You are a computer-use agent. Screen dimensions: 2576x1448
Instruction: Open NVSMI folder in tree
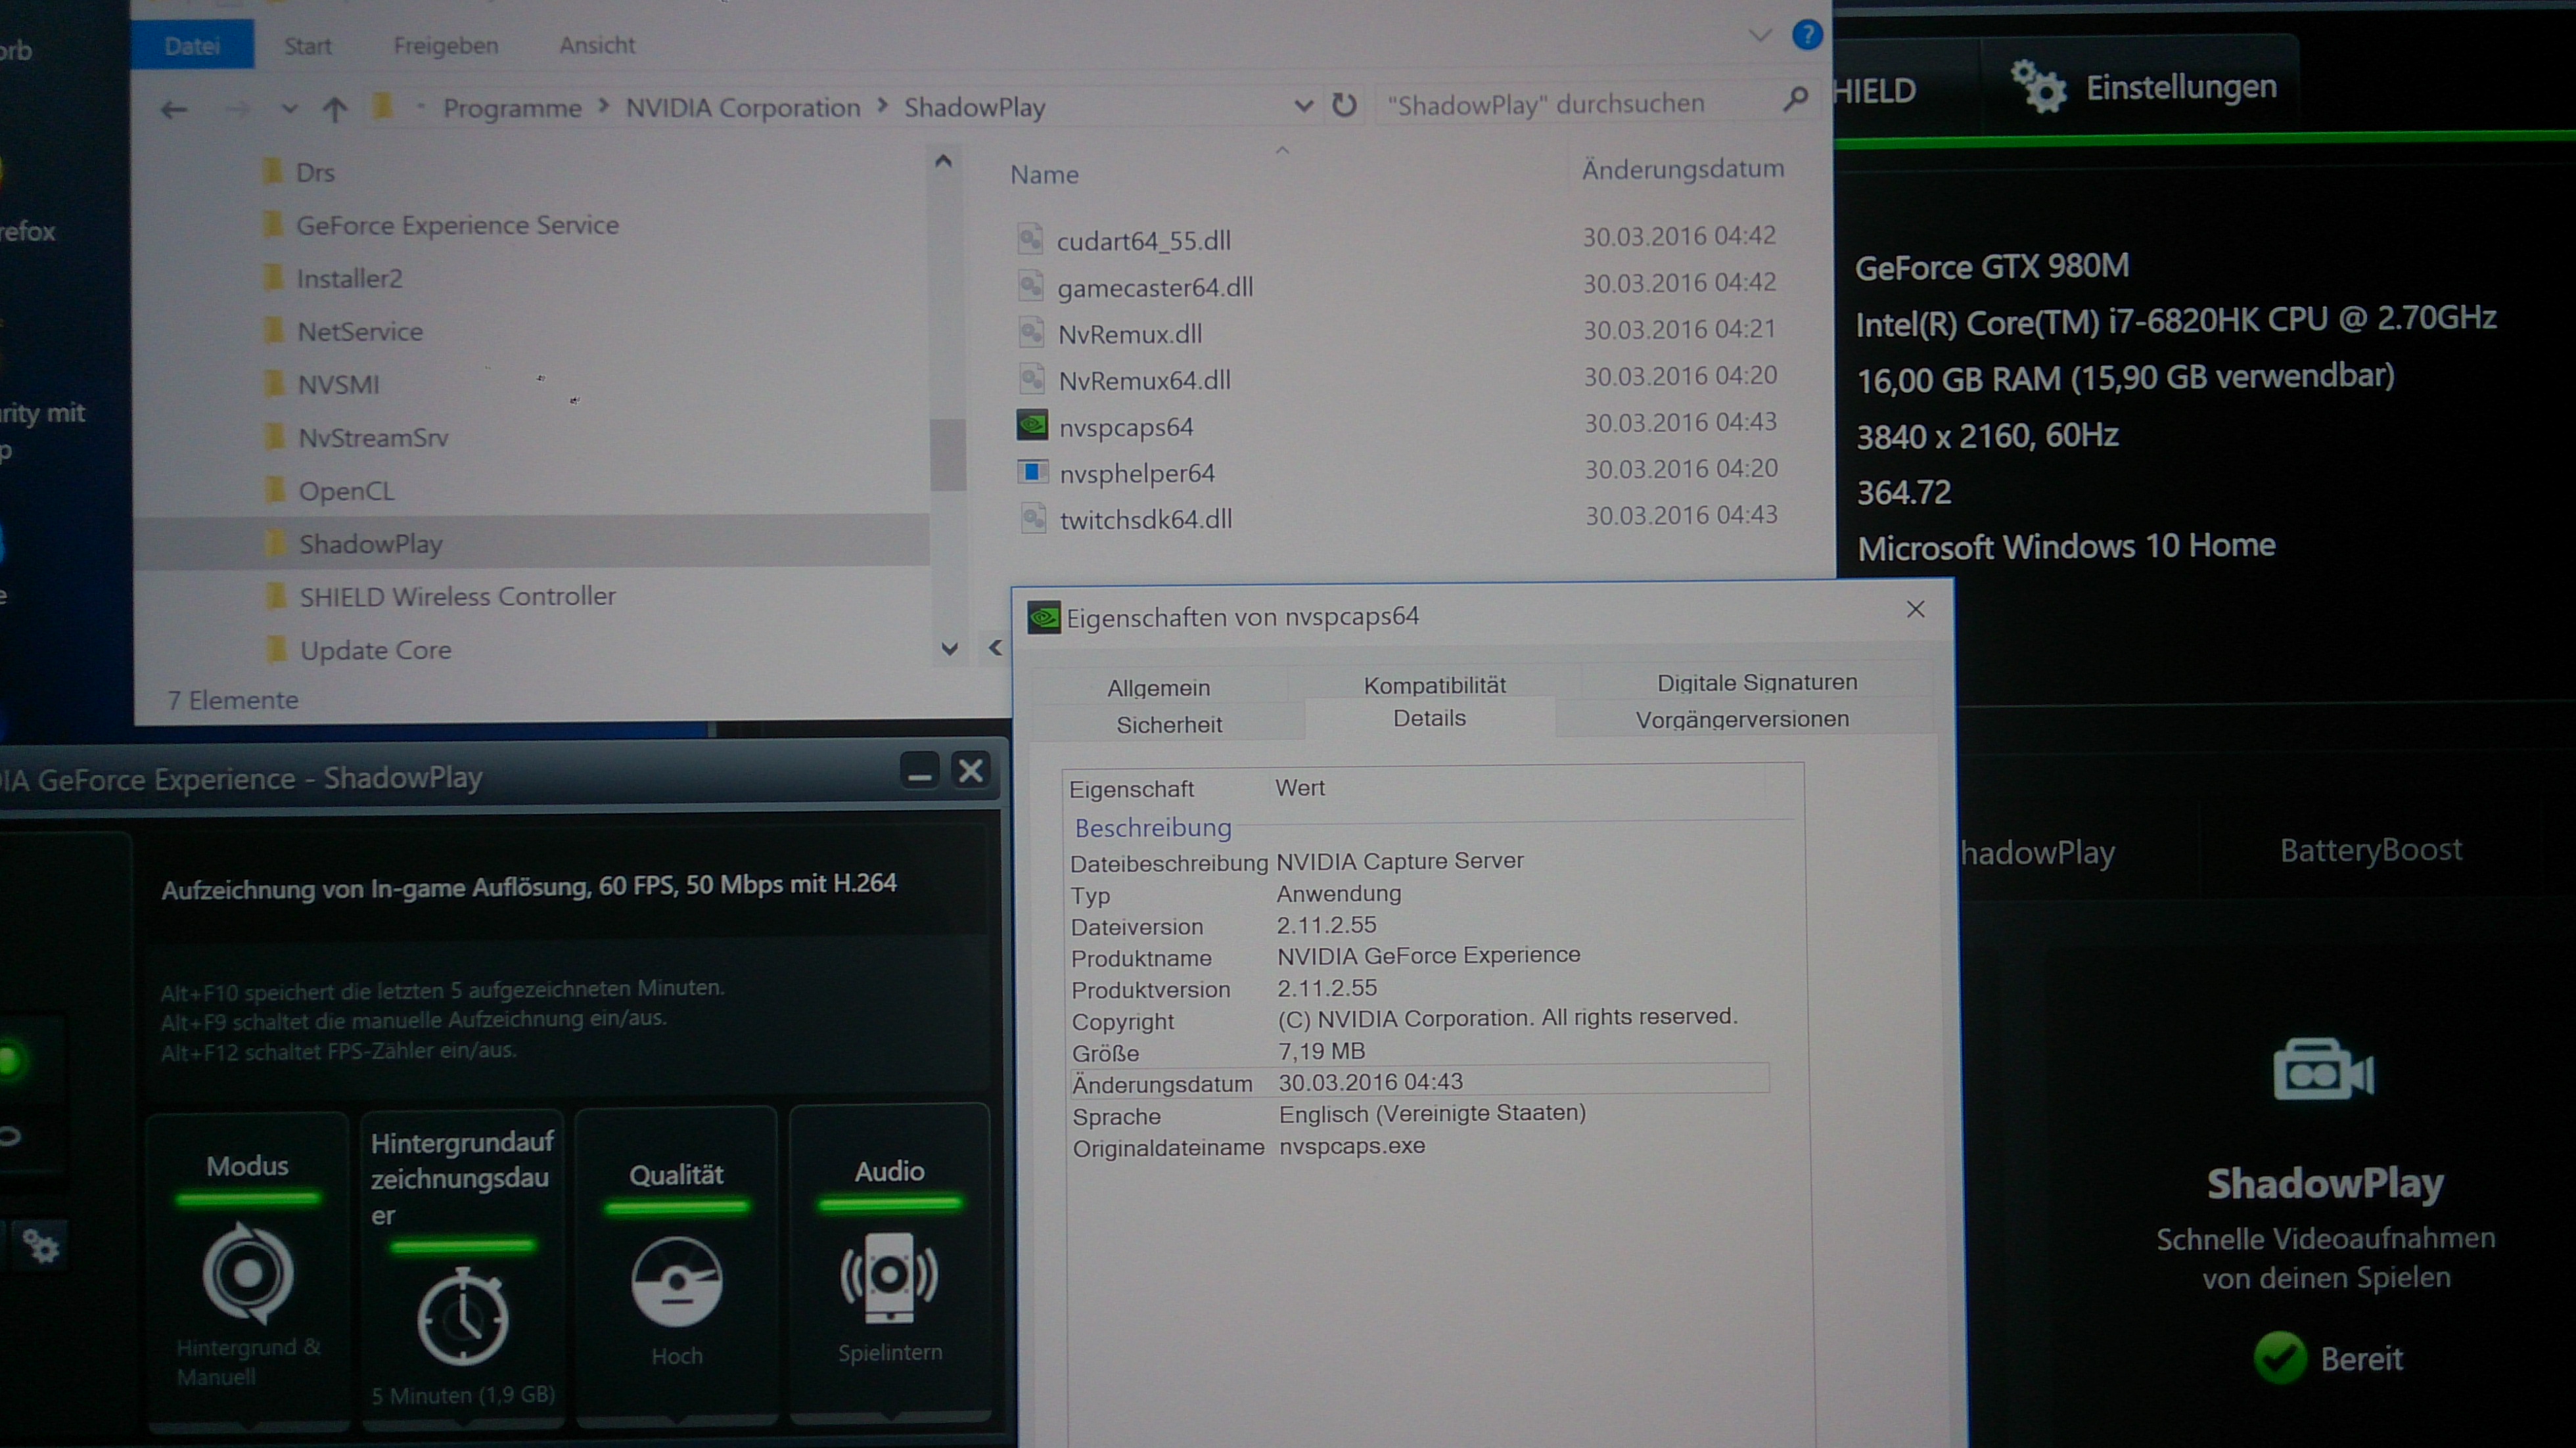pyautogui.click(x=321, y=384)
